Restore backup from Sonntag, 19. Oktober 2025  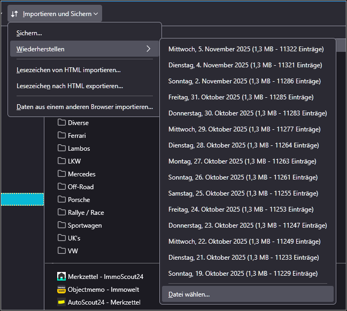point(243,274)
